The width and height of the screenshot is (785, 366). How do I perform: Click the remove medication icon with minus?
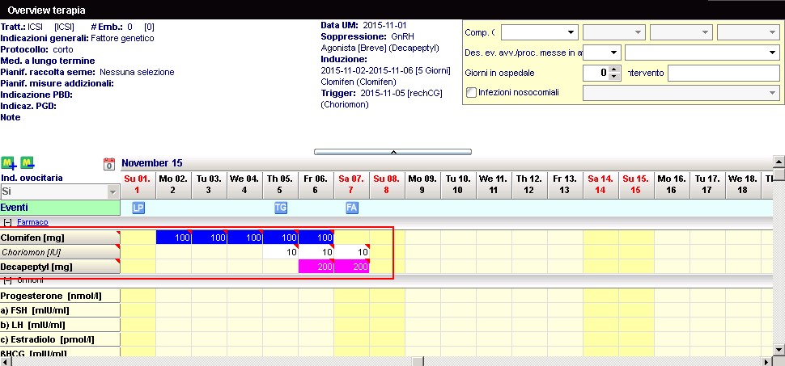[x=27, y=162]
